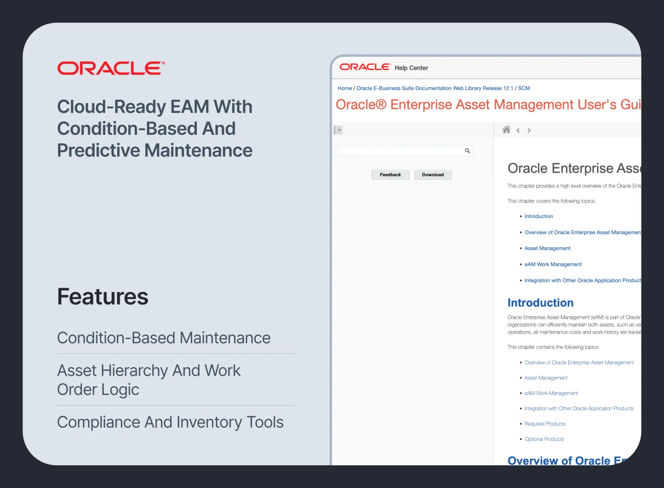
Task: Select the Compliance And Inventory Tools feature
Action: pos(170,422)
